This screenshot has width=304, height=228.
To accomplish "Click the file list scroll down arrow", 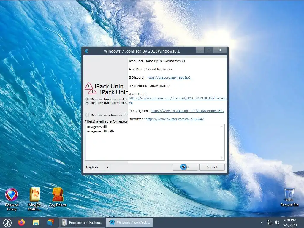I will click(221, 158).
